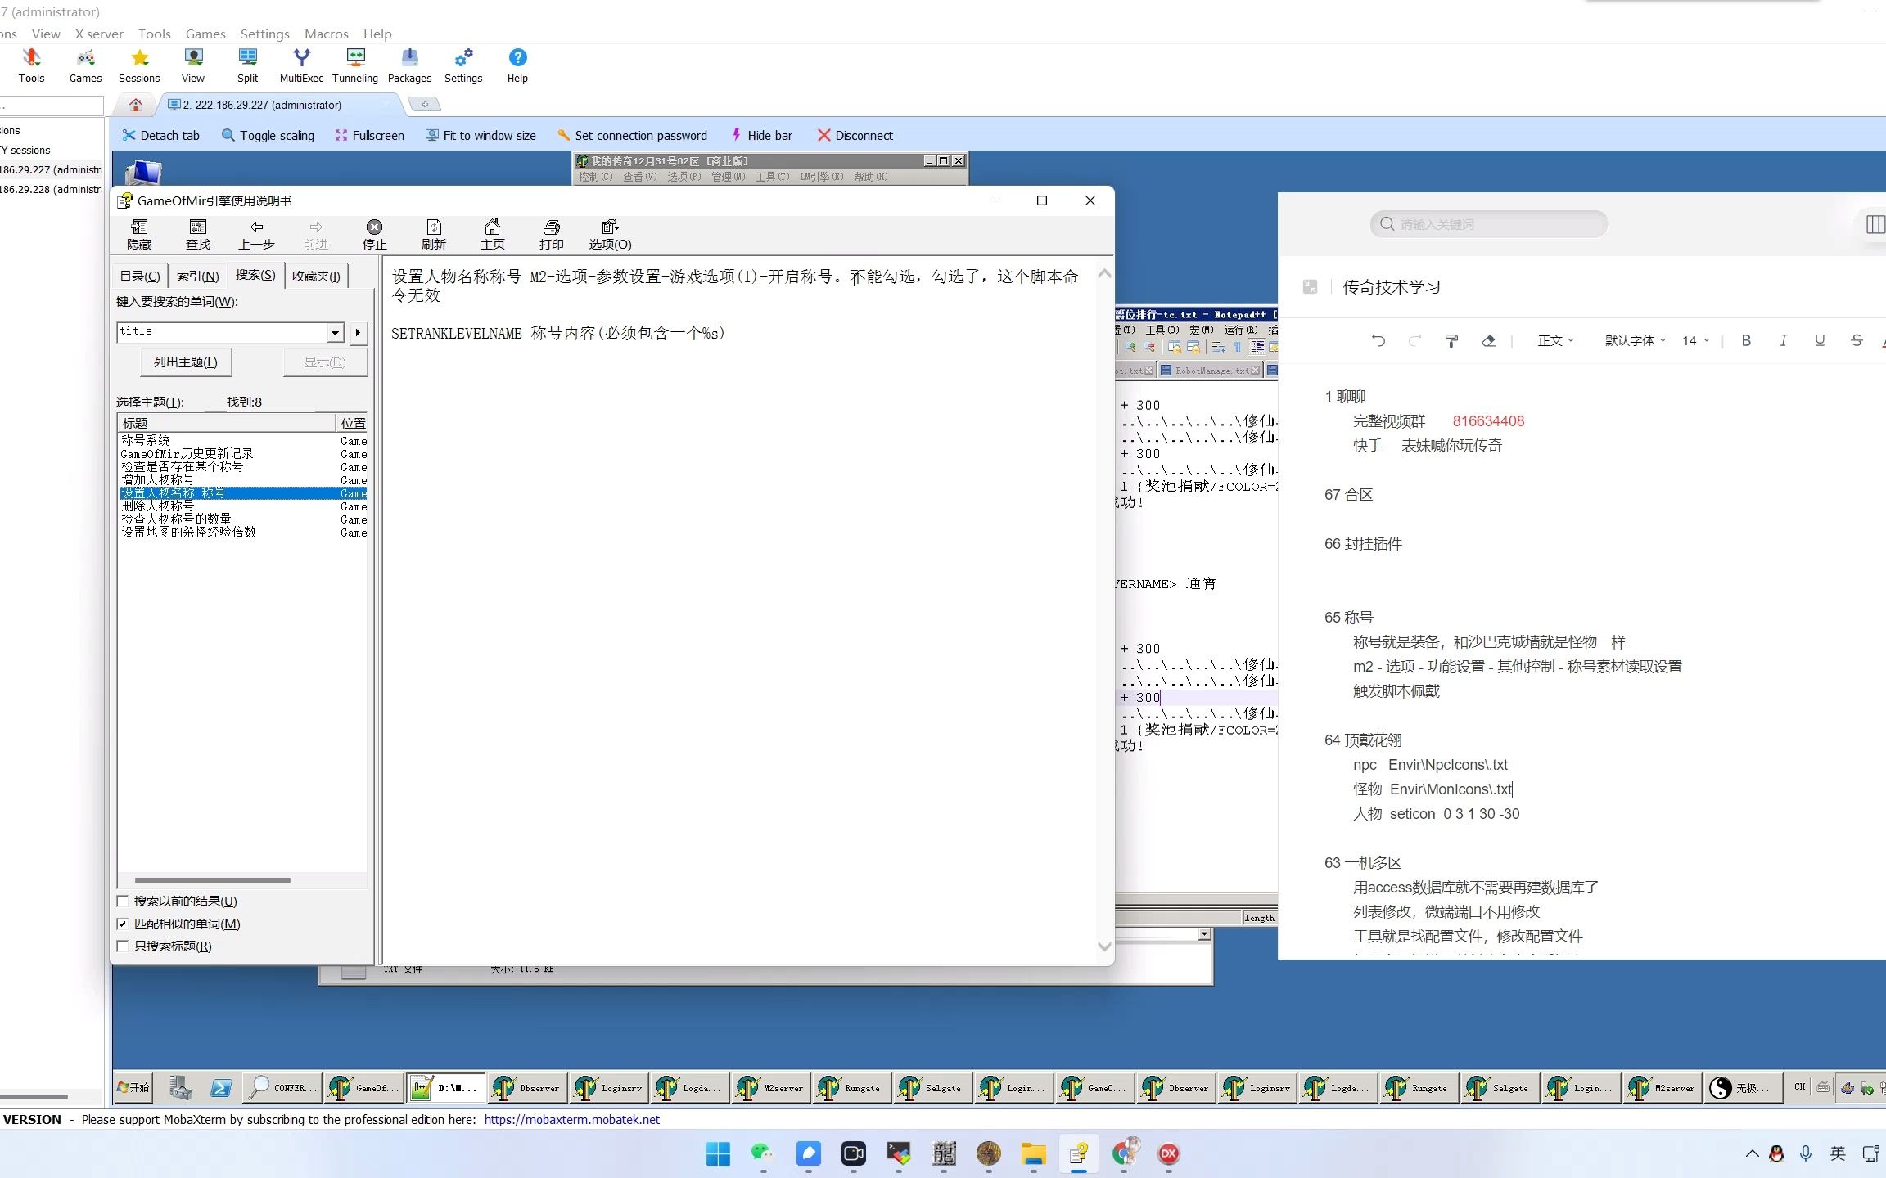The width and height of the screenshot is (1886, 1178).
Task: Toggle the bold B formatting icon
Action: pos(1745,340)
